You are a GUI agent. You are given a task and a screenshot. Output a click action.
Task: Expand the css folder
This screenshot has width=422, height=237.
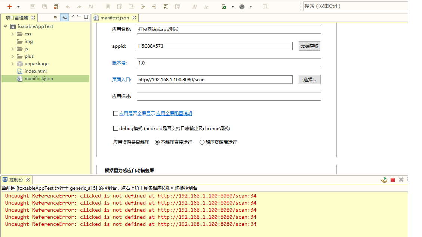click(12, 34)
